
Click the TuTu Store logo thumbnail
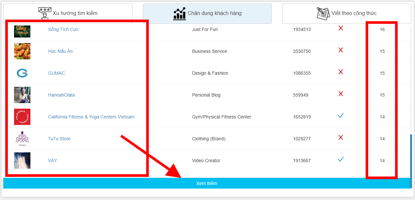[x=22, y=139]
